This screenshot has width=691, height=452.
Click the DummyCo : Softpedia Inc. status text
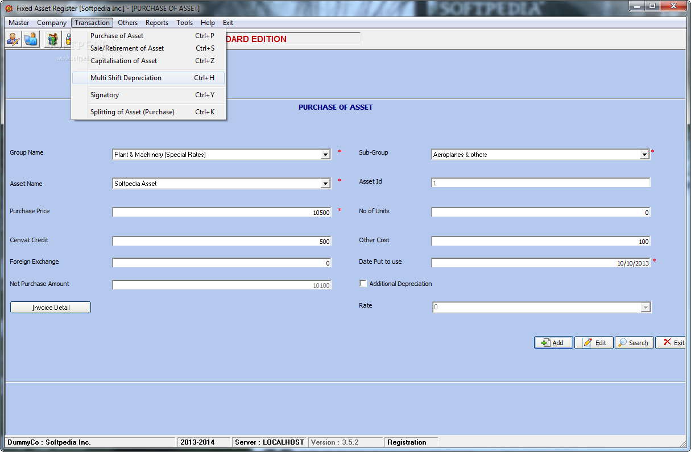49,442
